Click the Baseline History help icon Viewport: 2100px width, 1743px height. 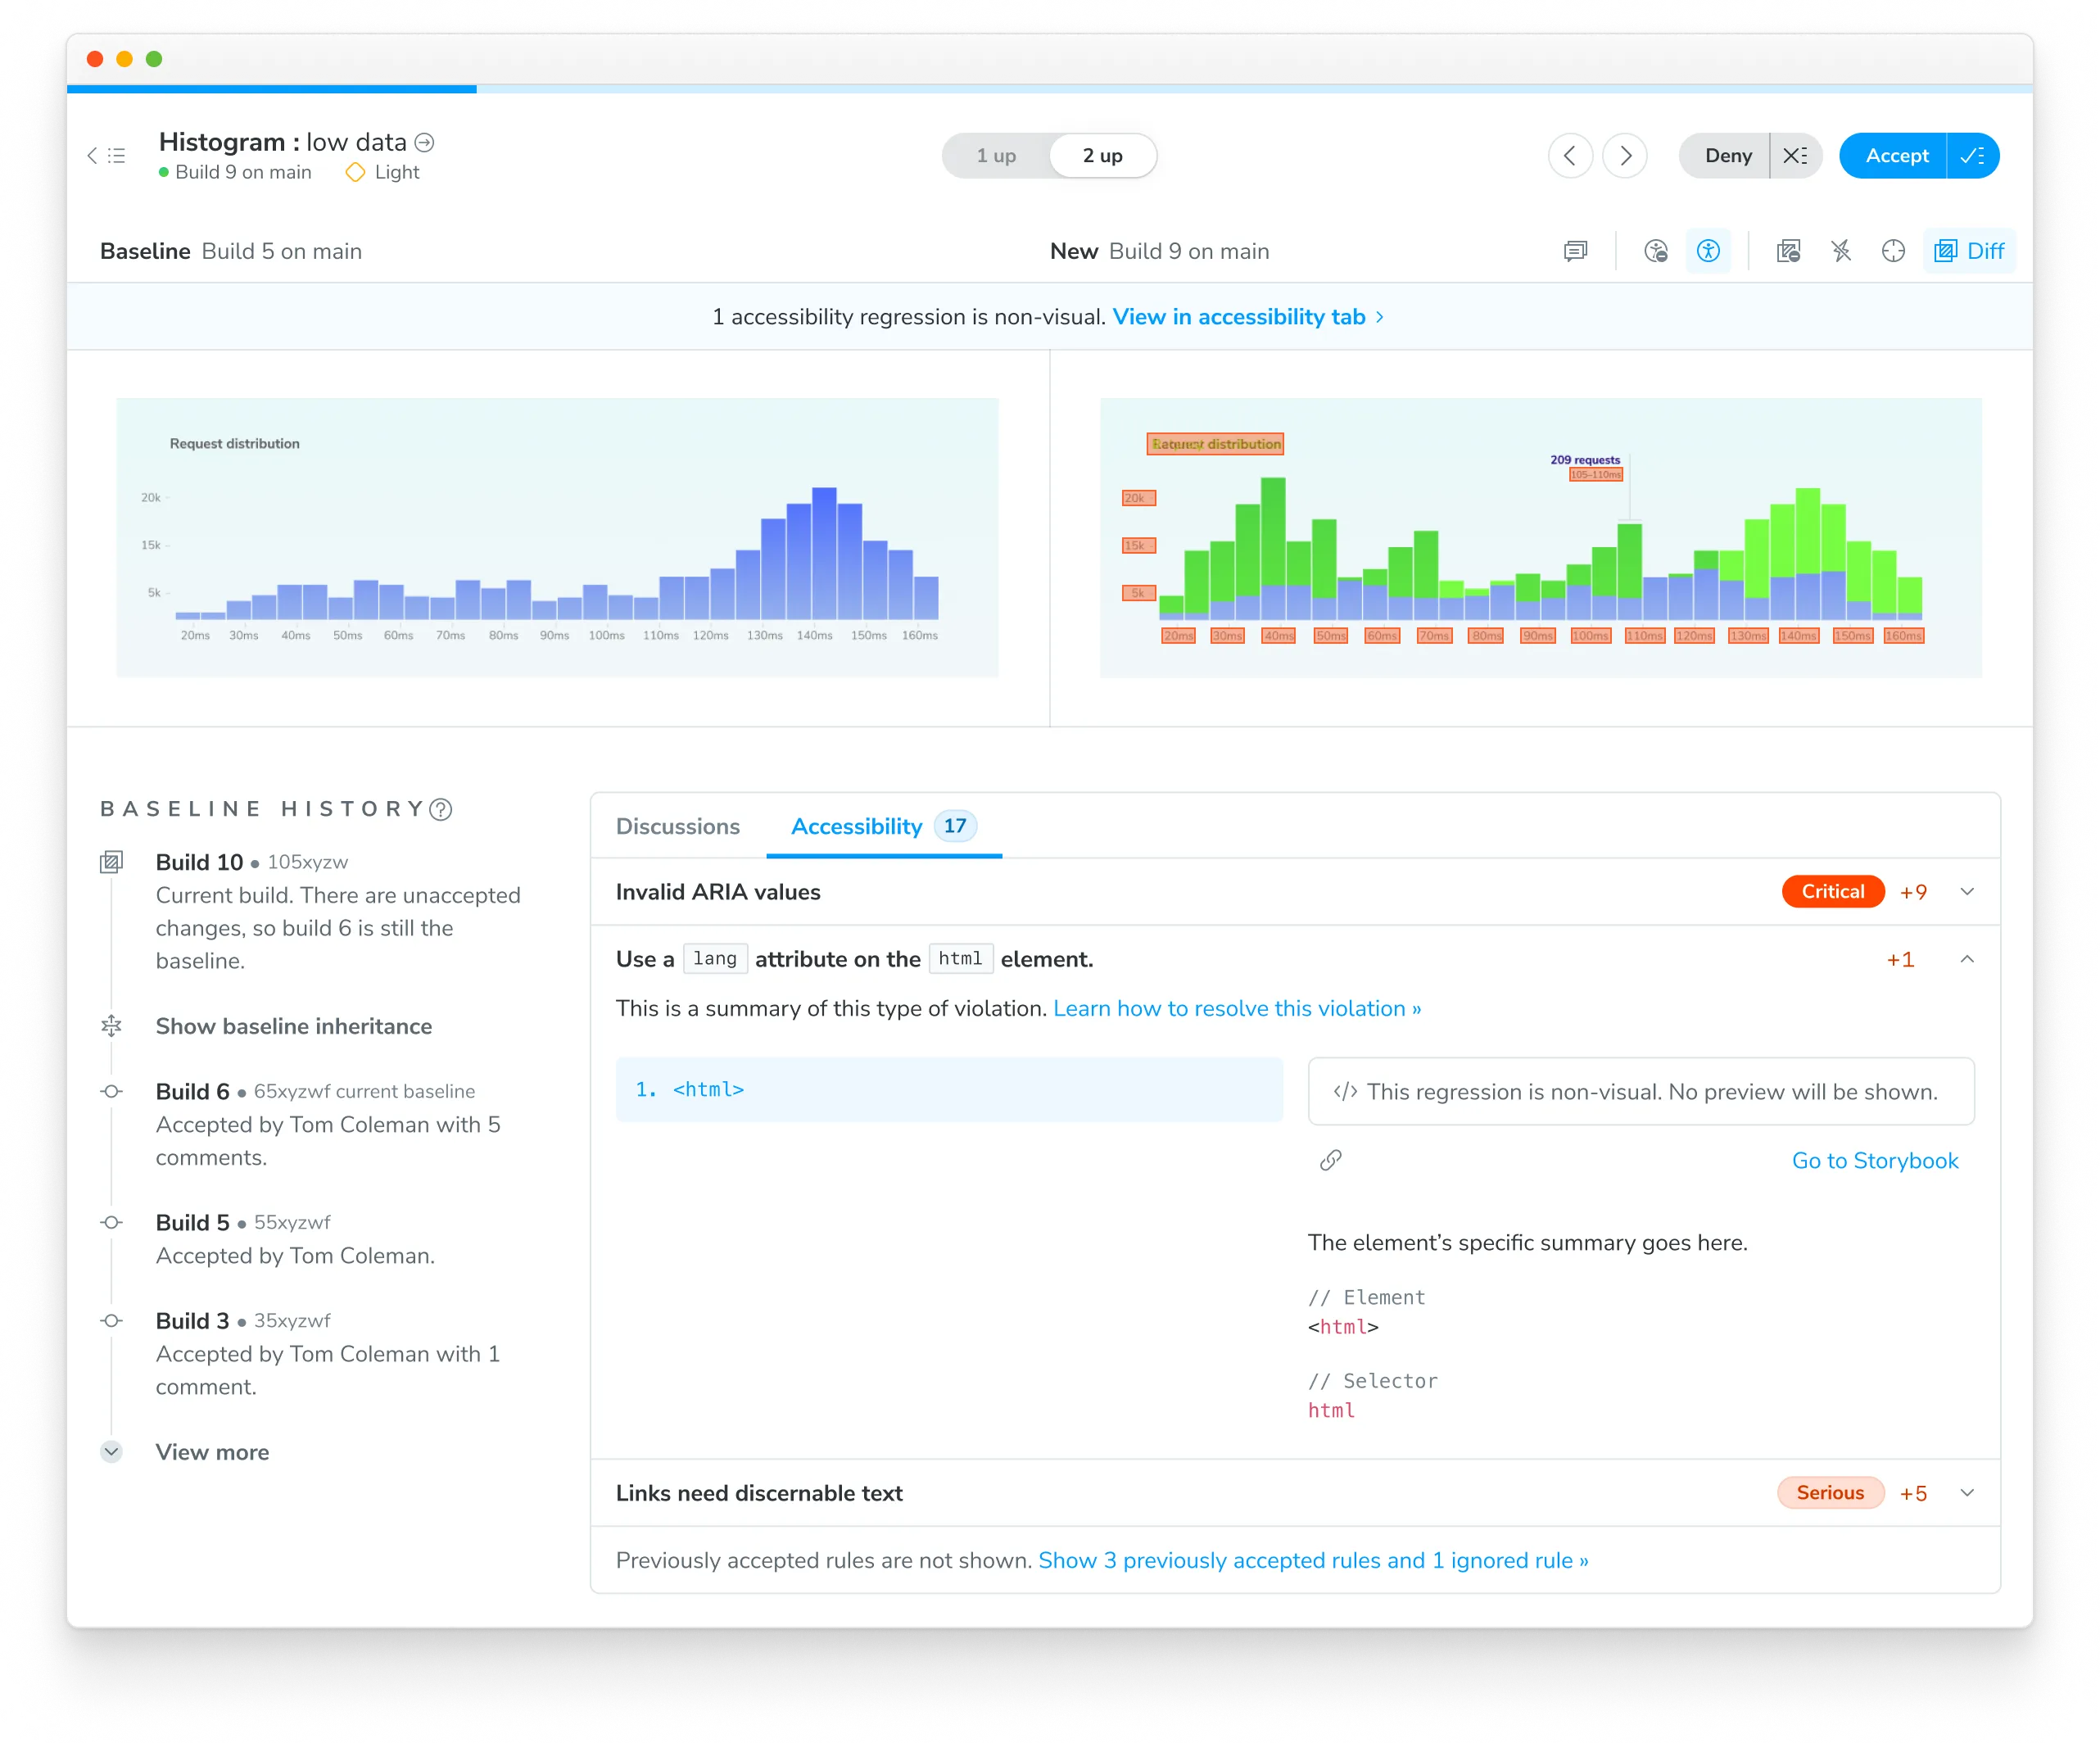pos(441,809)
